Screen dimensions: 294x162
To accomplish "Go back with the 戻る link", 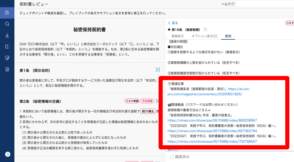I will coord(173,23).
